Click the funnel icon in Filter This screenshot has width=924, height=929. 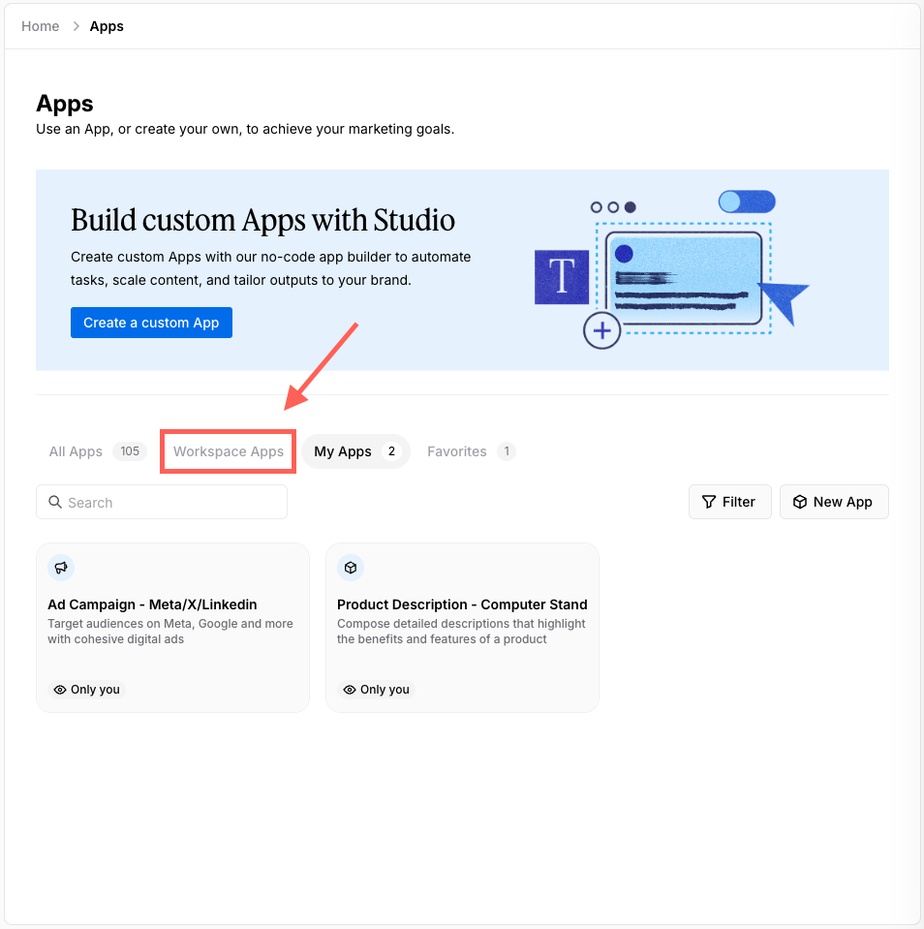click(x=708, y=502)
